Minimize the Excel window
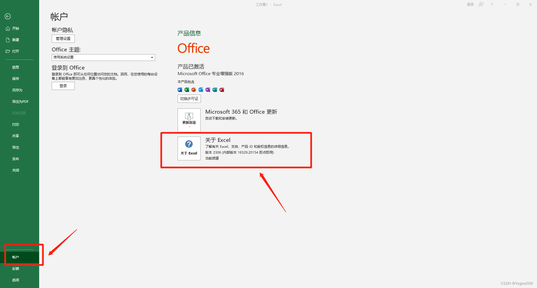This screenshot has height=288, width=537. coord(505,4)
